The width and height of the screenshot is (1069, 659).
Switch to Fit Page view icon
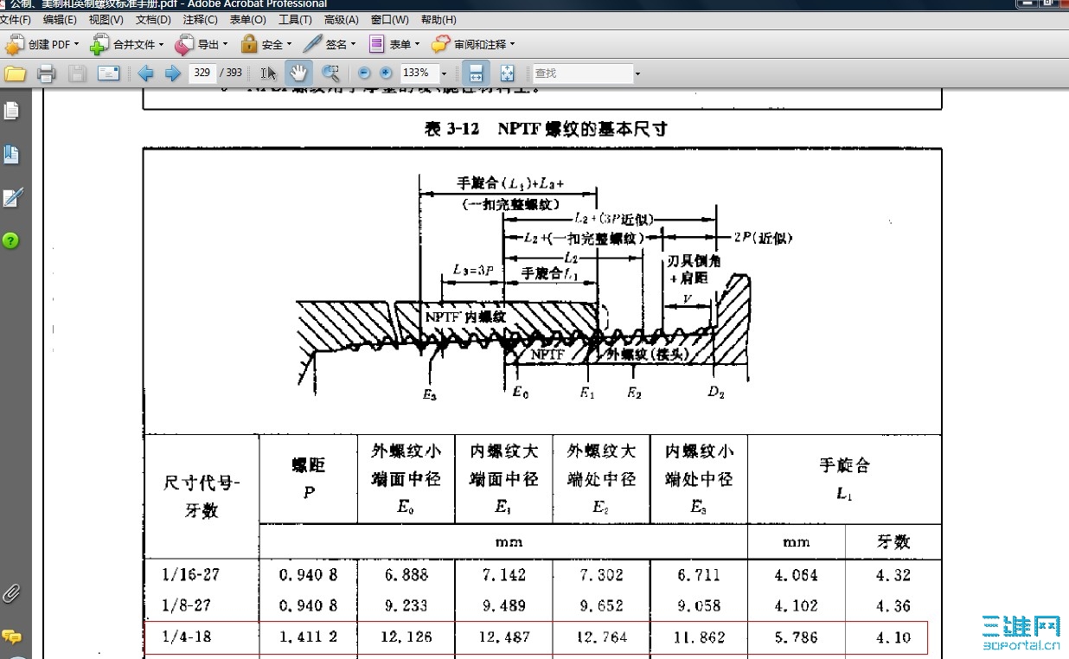tap(507, 74)
